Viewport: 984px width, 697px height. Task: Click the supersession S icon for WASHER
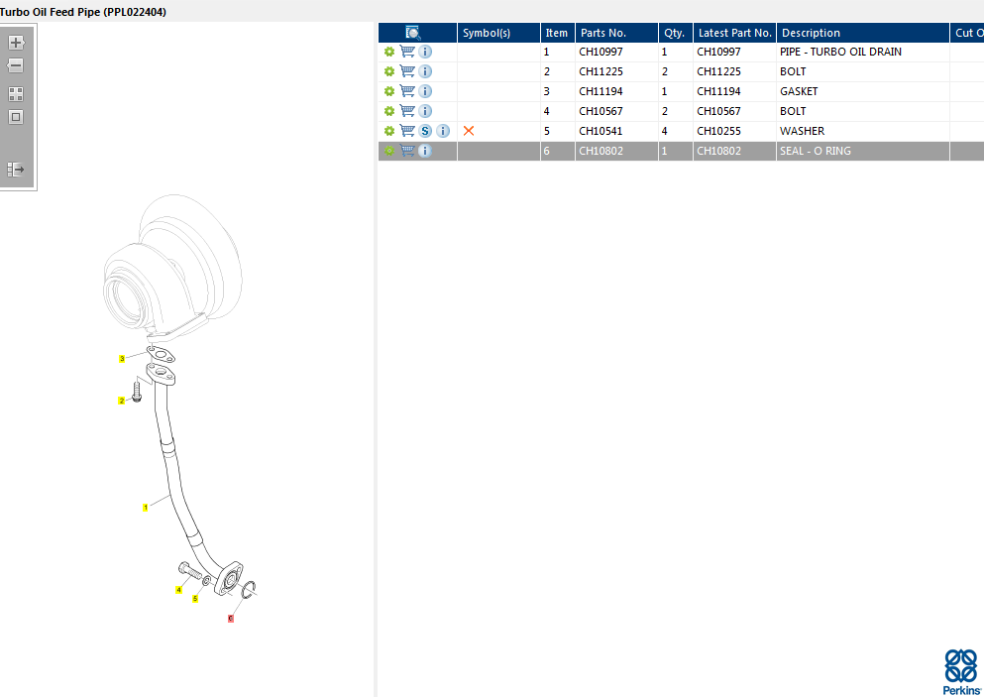pyautogui.click(x=425, y=131)
